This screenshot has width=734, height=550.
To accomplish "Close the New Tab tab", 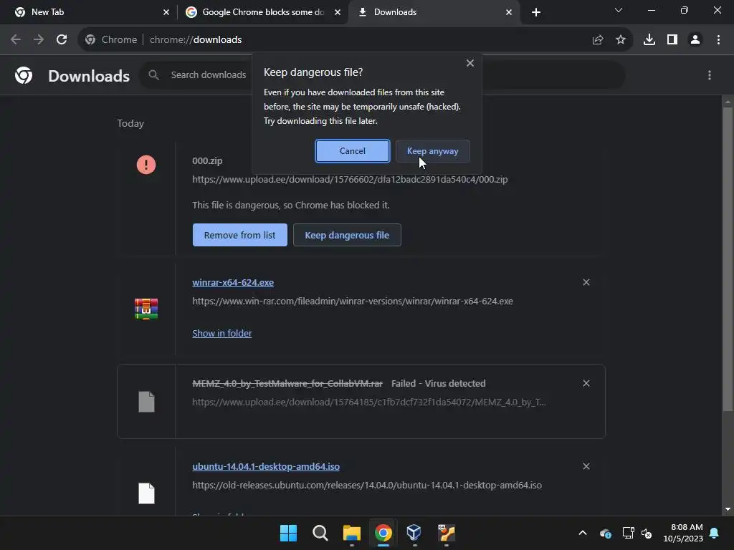I will click(x=166, y=12).
